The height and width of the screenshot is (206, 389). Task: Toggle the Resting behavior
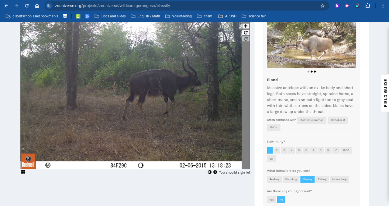point(274,179)
